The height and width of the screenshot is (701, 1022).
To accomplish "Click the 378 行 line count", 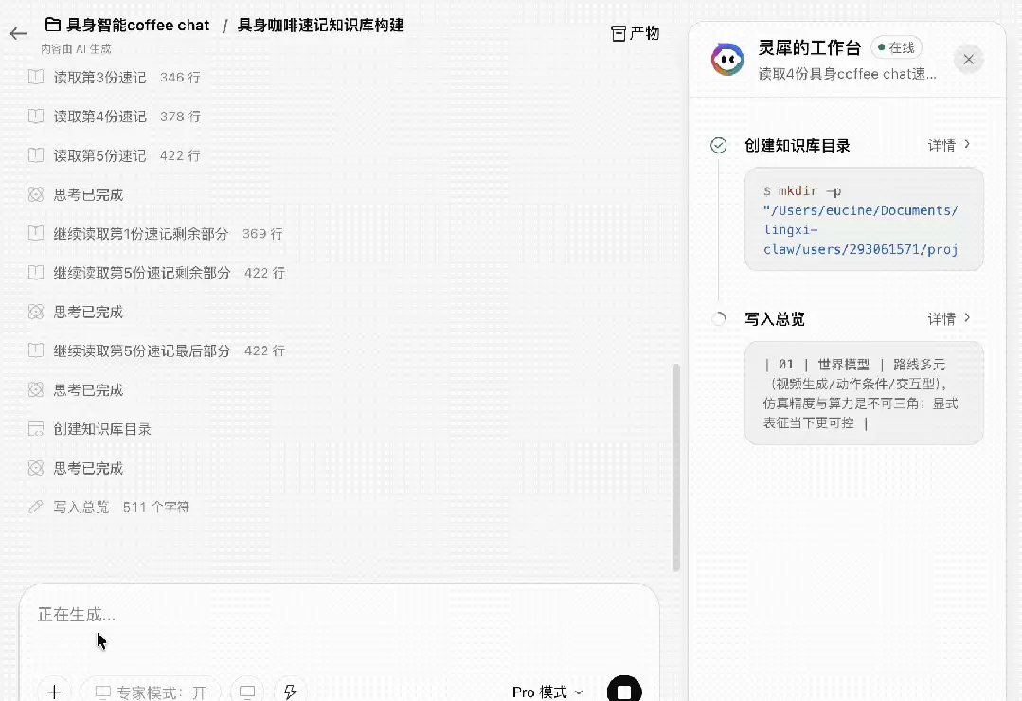I will tap(180, 117).
